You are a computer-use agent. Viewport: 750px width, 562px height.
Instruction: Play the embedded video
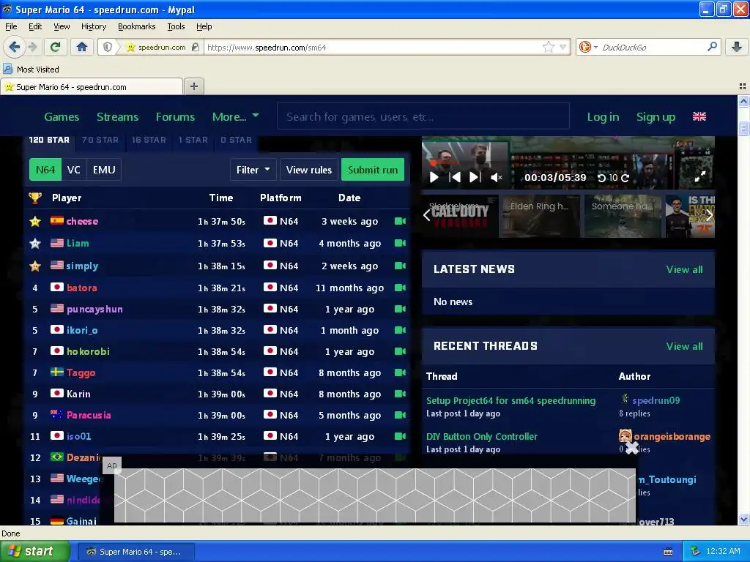(434, 177)
